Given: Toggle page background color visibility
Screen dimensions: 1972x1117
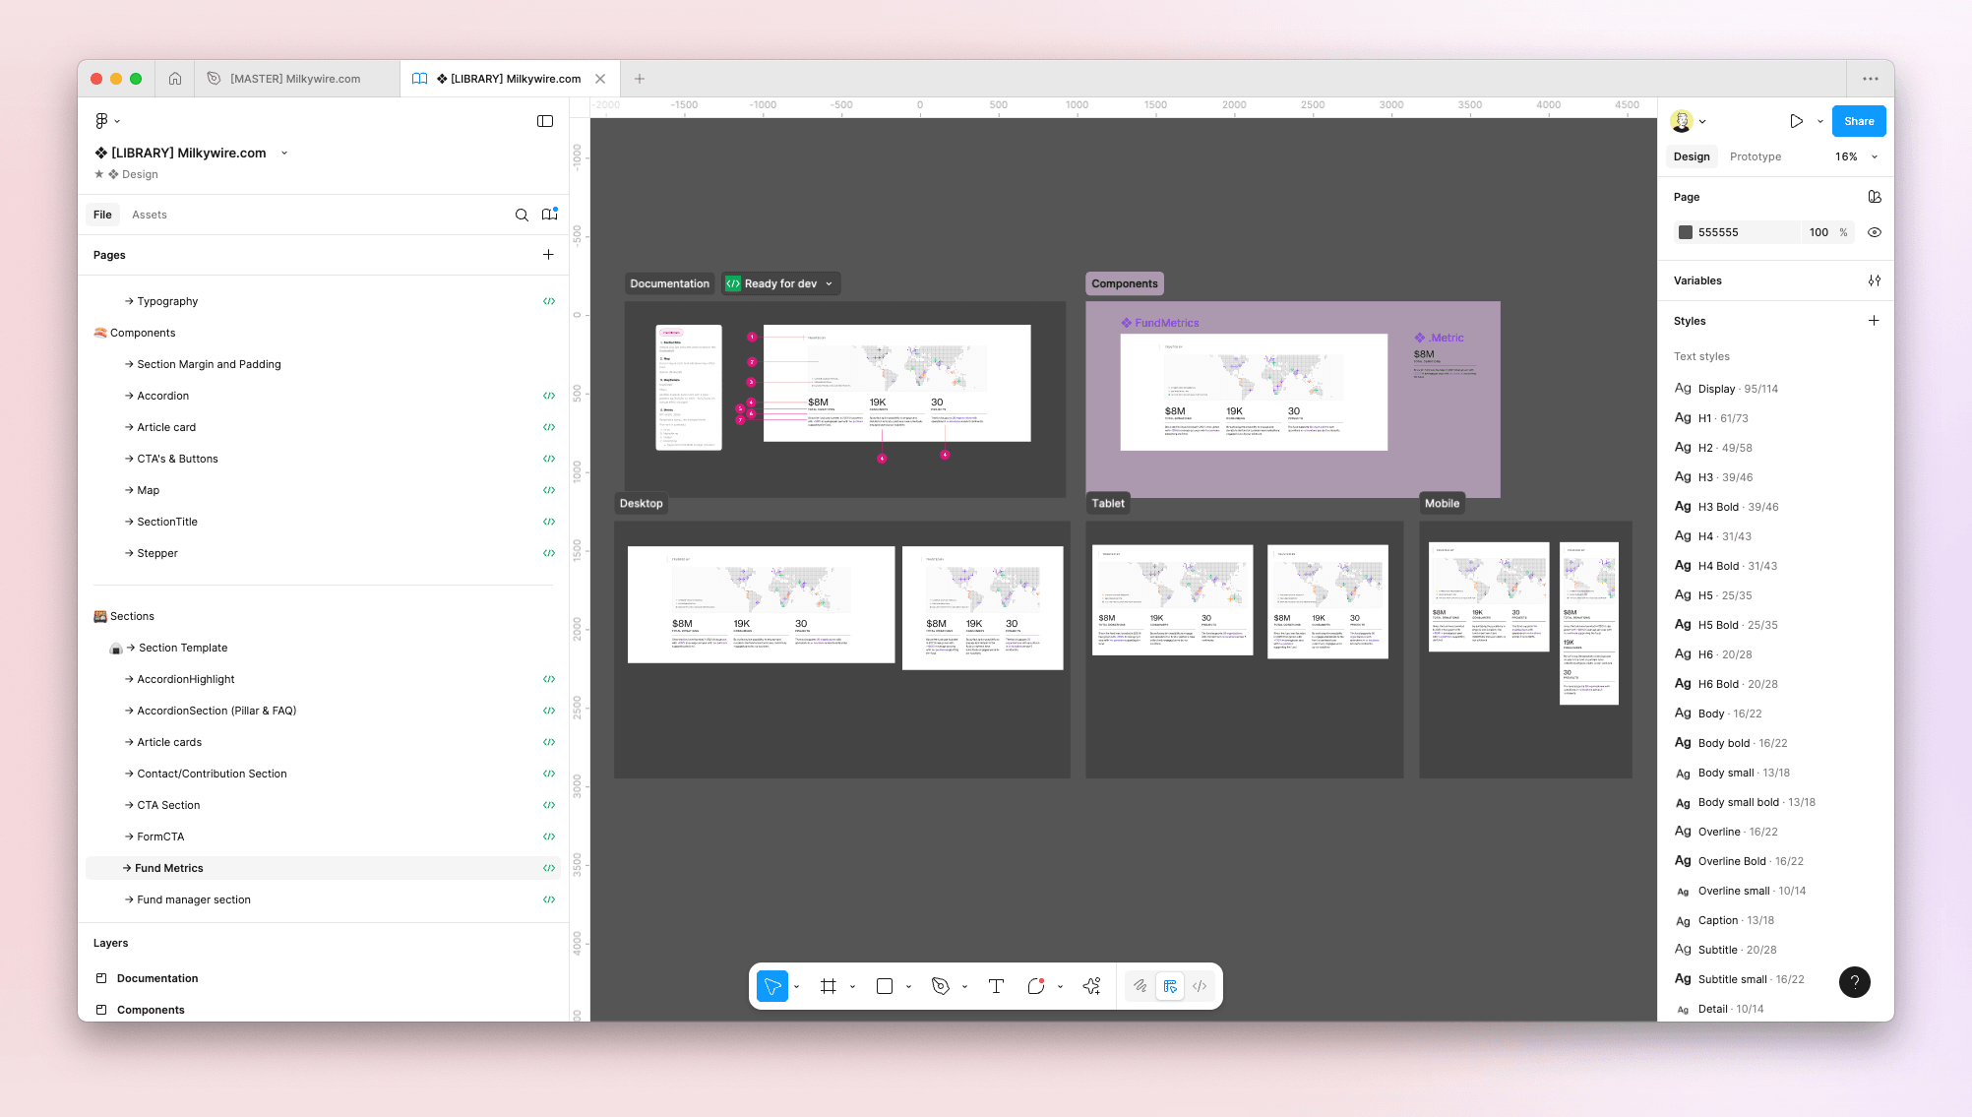Looking at the screenshot, I should (x=1875, y=232).
